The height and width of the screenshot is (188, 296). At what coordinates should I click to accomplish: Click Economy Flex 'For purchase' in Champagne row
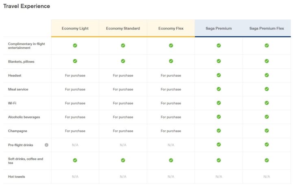171,131
